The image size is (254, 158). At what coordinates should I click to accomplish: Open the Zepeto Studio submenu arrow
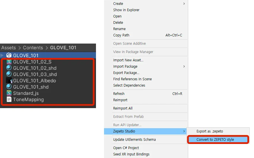point(184,131)
